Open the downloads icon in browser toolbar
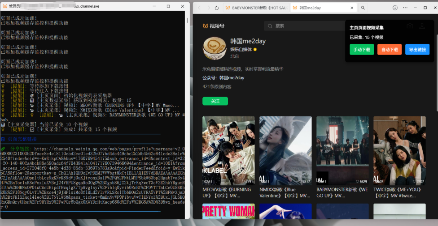The width and height of the screenshot is (438, 226). pos(395,8)
